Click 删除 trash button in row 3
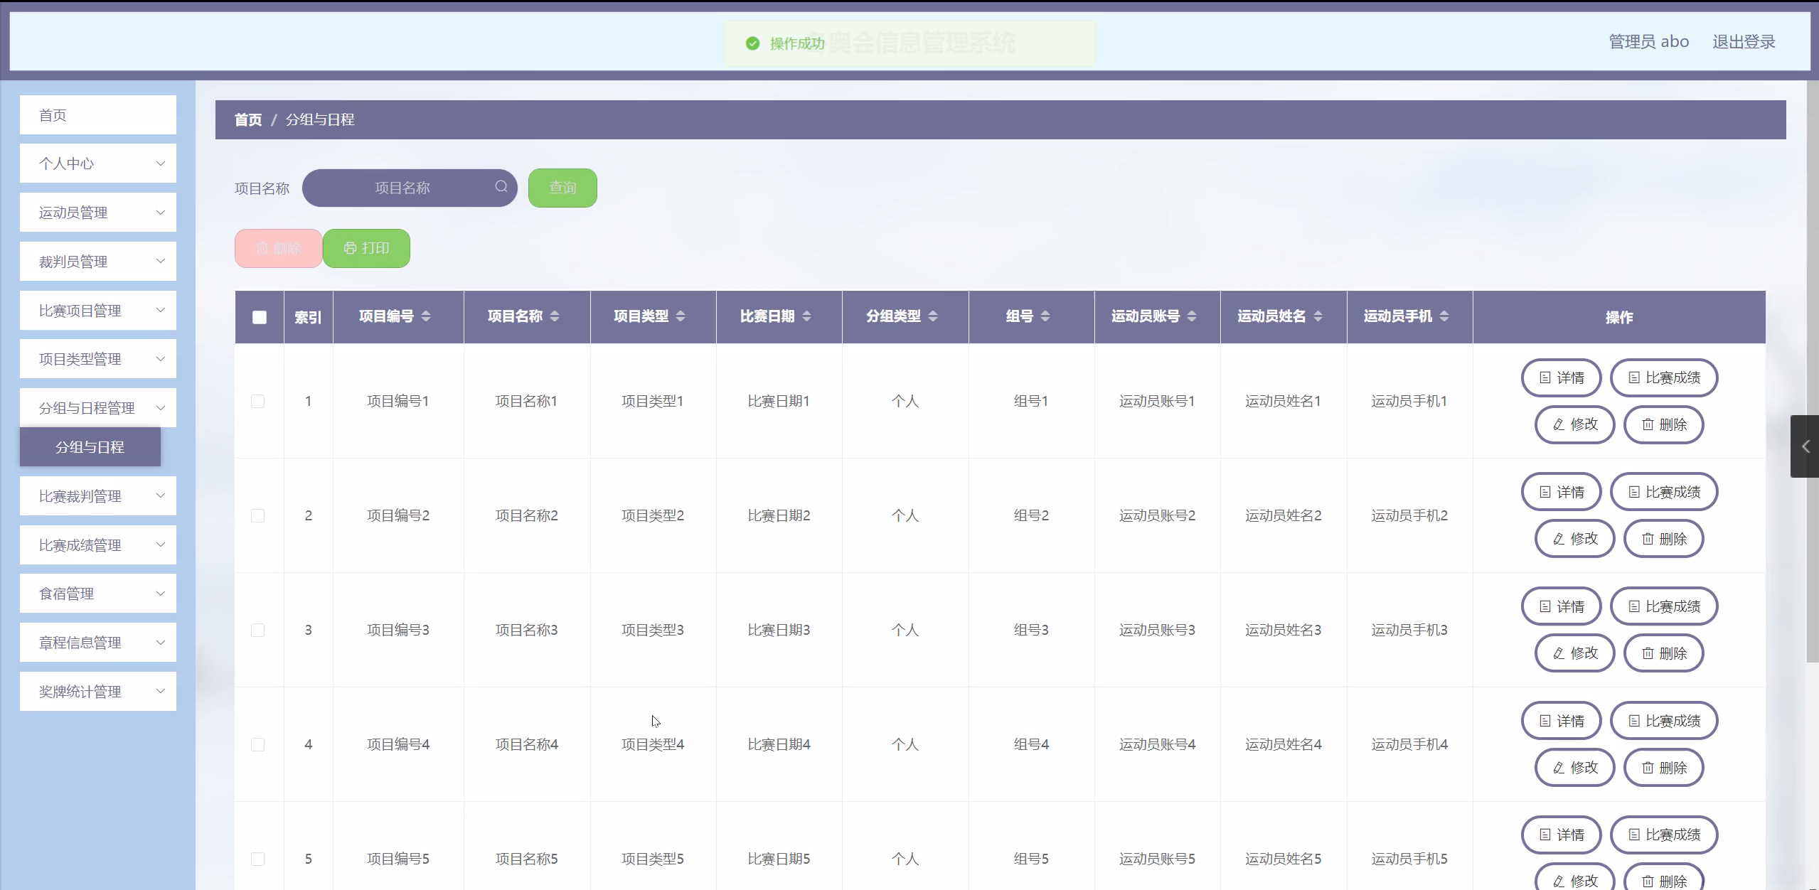The image size is (1819, 890). [x=1663, y=653]
